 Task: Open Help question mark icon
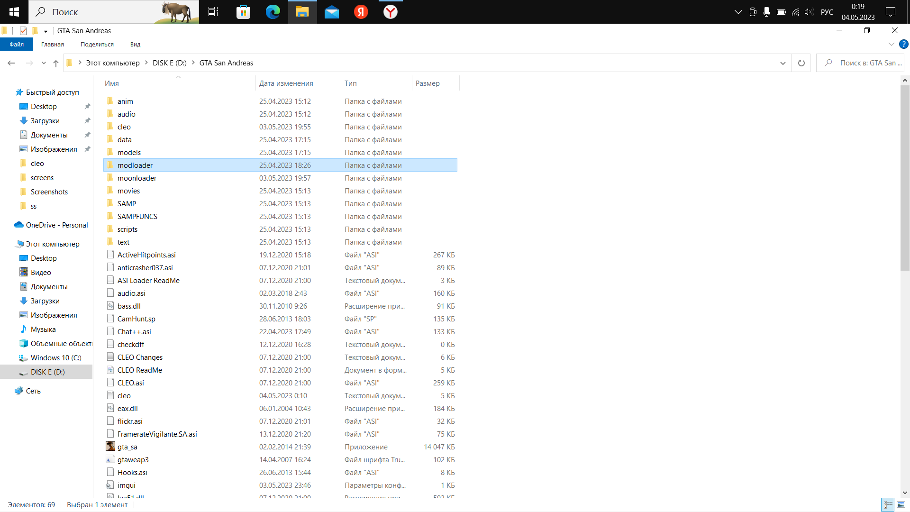coord(904,44)
